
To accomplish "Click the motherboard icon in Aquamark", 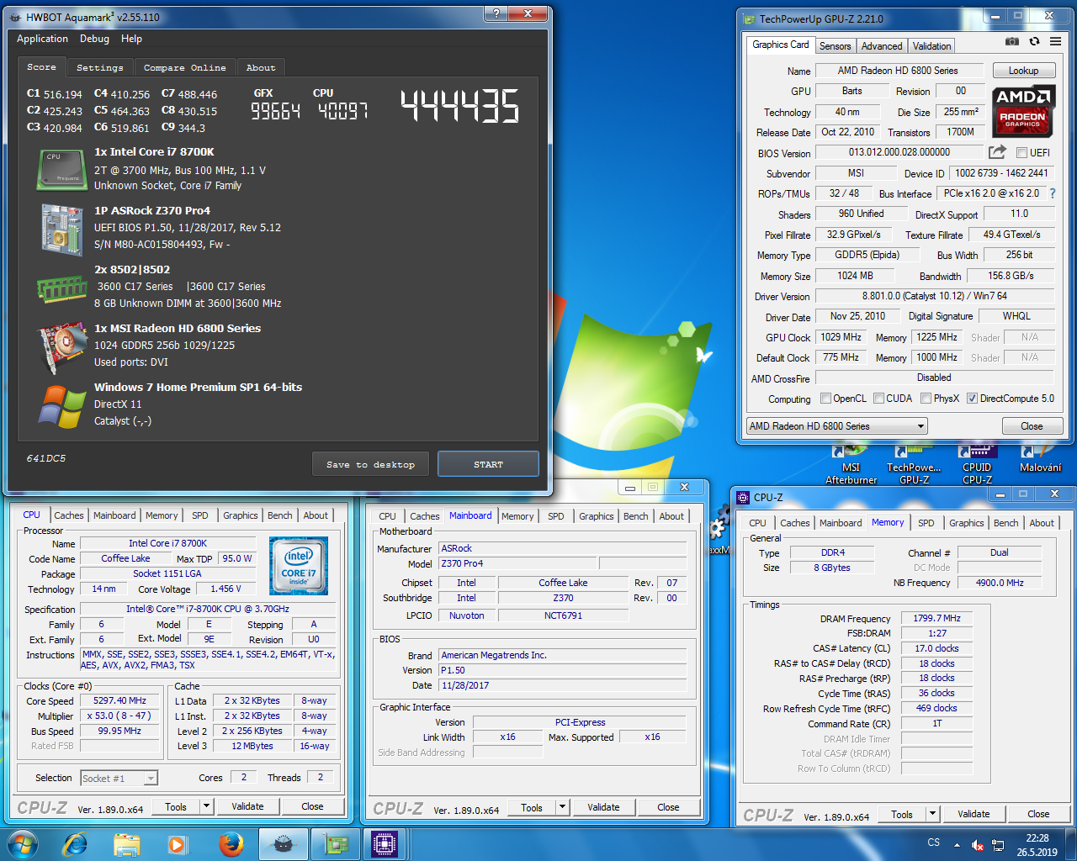I will click(62, 229).
